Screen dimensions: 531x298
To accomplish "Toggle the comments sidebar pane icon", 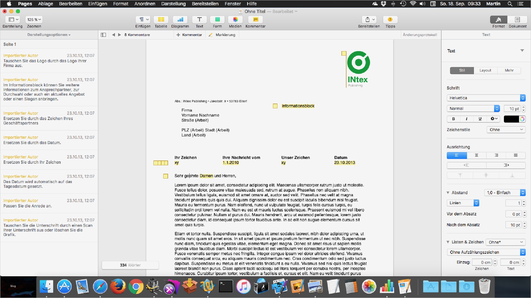I will (104, 35).
